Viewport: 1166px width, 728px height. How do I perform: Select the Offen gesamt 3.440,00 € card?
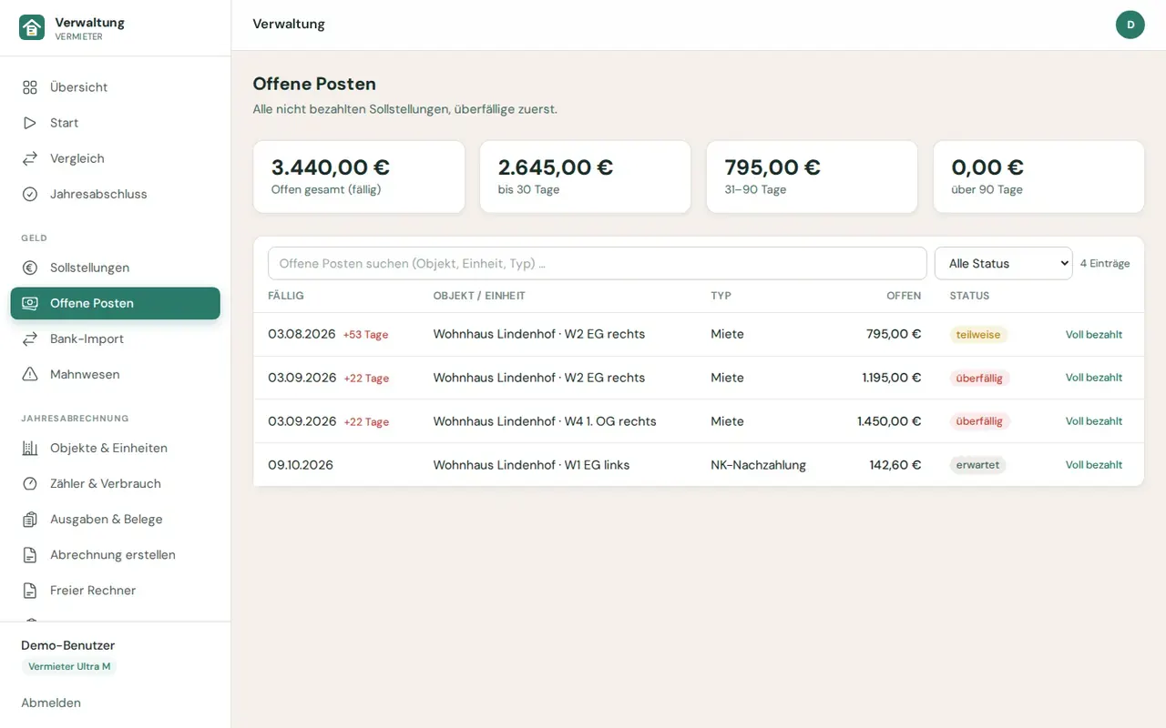359,177
